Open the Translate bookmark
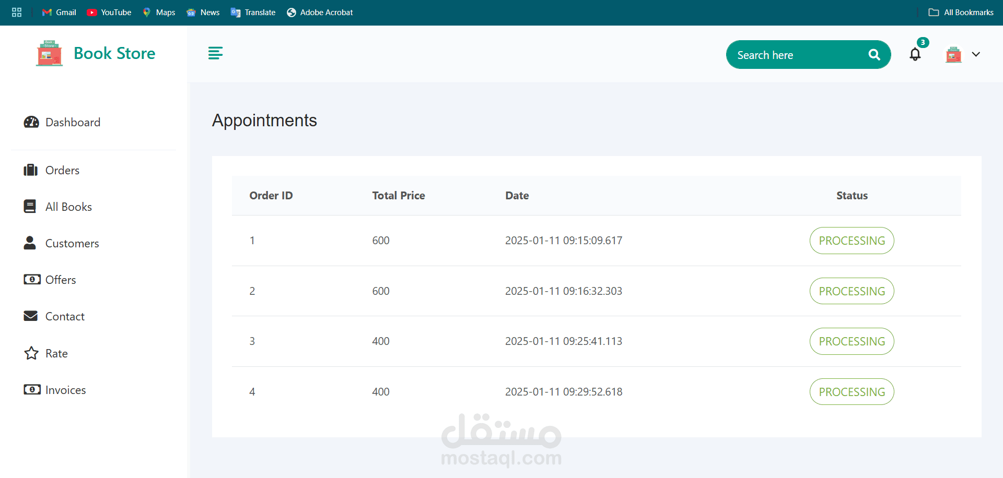This screenshot has width=1003, height=478. pos(253,13)
